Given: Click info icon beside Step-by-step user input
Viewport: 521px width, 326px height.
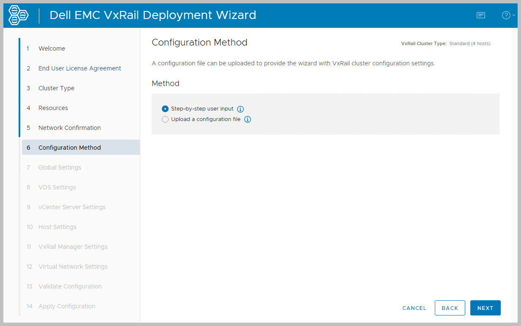Looking at the screenshot, I should coord(240,109).
